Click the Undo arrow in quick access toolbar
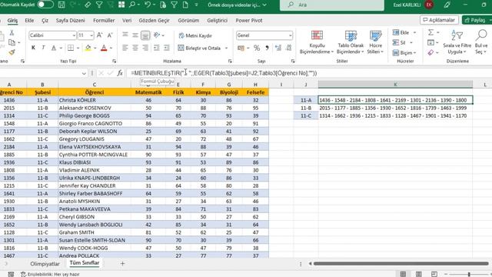 click(x=147, y=5)
